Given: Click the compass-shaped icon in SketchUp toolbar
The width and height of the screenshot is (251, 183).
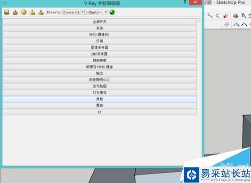Looking at the screenshot, I should 243,15.
